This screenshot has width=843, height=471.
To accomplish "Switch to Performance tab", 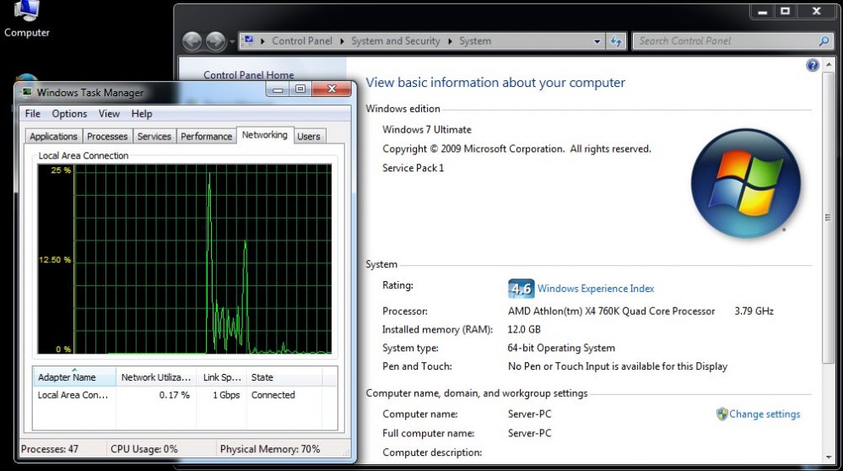I will [207, 137].
